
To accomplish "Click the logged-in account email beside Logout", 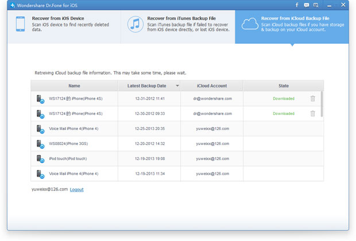I will coord(49,189).
